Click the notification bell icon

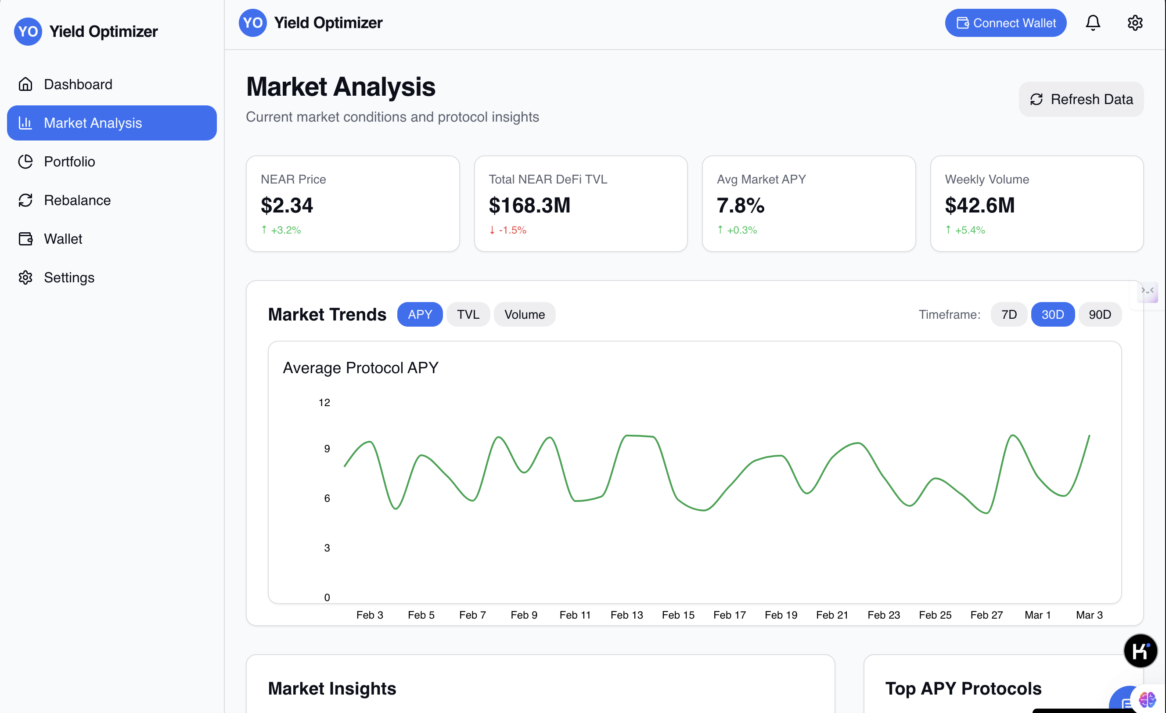(1093, 23)
